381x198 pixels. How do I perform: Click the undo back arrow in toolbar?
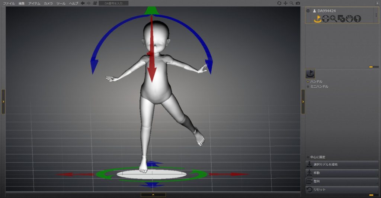pyautogui.click(x=83, y=3)
